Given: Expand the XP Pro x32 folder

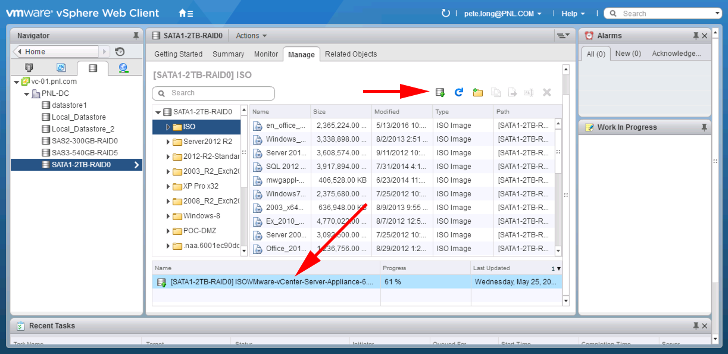Looking at the screenshot, I should 168,186.
